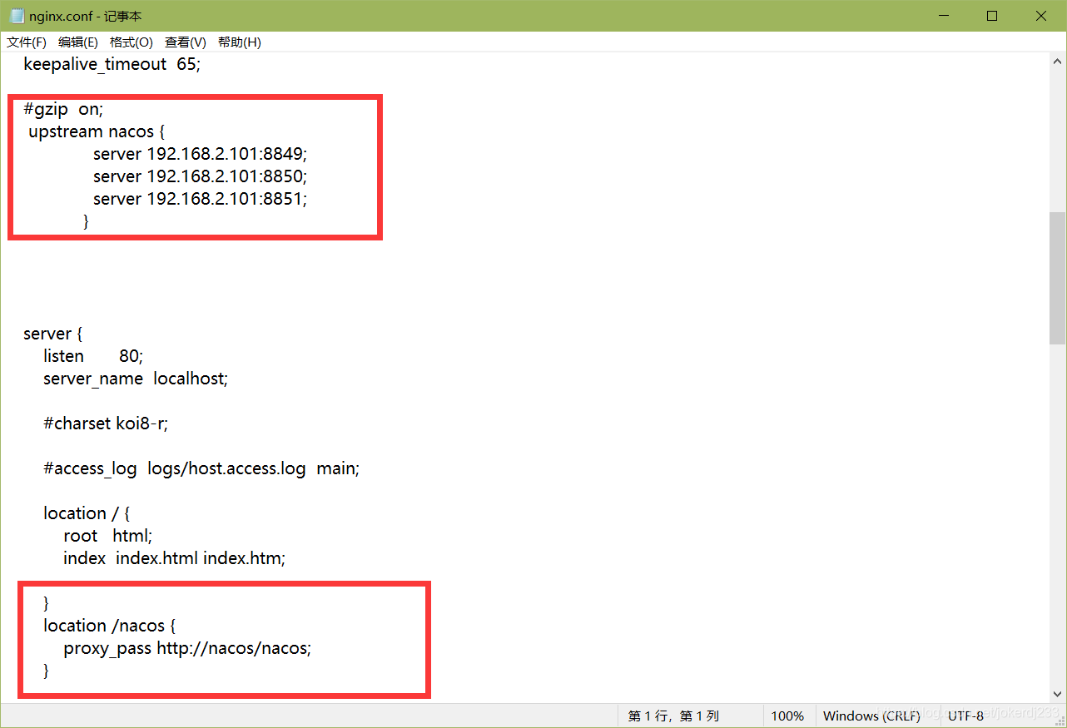Maximize the Notepad window
The image size is (1067, 728).
click(992, 16)
